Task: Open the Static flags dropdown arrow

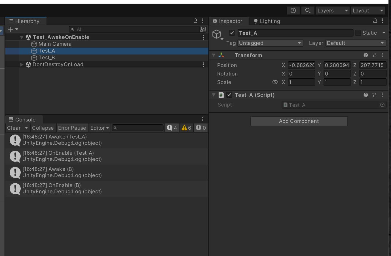Action: [x=384, y=33]
